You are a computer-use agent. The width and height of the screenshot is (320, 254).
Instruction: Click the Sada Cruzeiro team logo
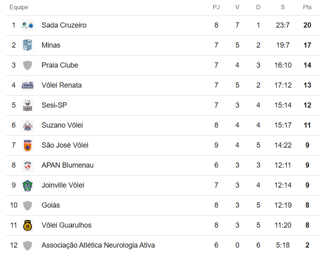tap(28, 25)
